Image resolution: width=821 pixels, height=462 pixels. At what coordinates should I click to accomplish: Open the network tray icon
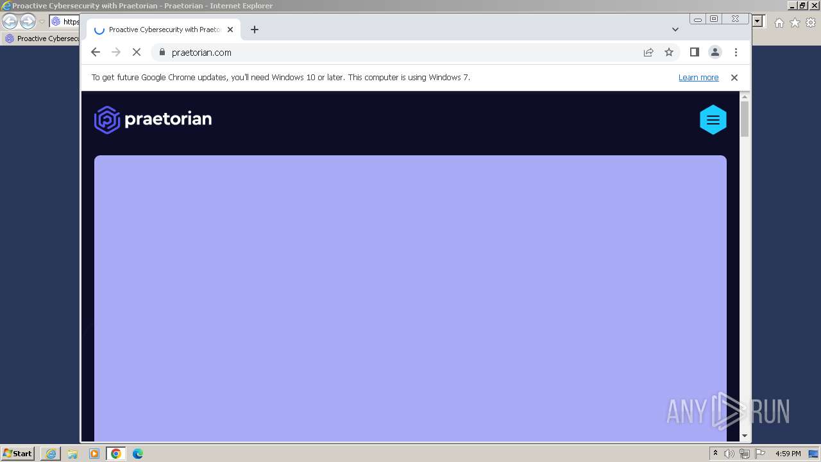click(x=745, y=454)
